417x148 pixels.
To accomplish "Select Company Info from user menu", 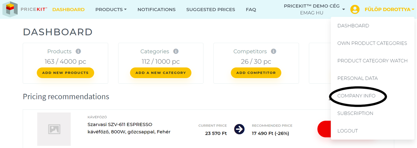I will coord(356,96).
